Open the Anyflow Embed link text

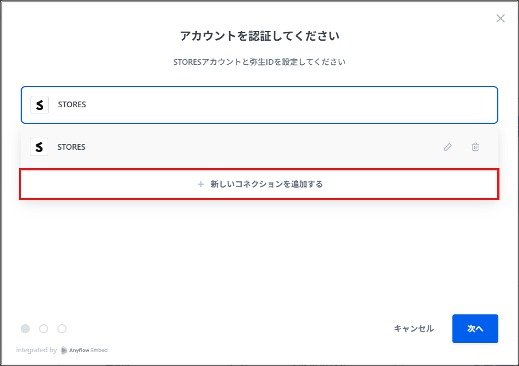point(88,350)
